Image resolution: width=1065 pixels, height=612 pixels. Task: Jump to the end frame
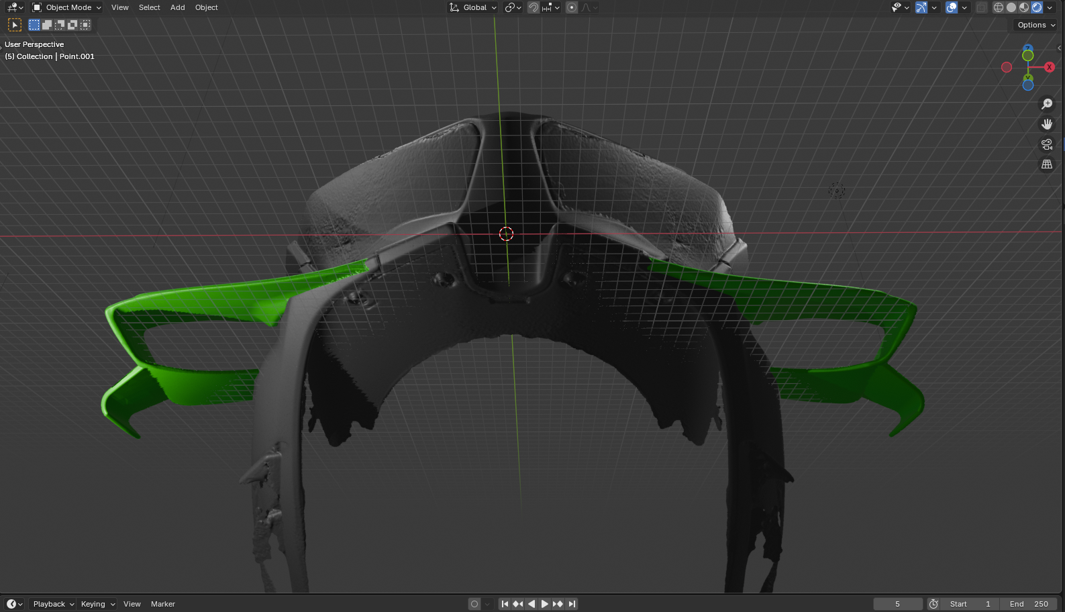tap(572, 604)
